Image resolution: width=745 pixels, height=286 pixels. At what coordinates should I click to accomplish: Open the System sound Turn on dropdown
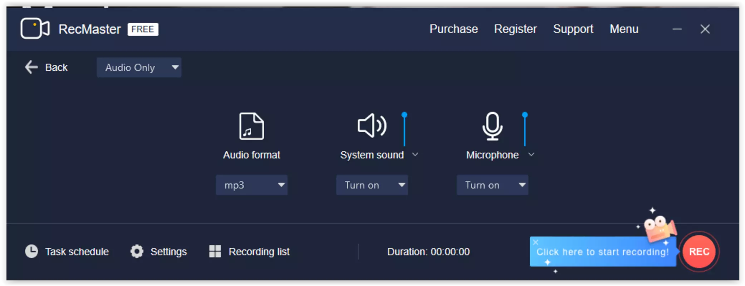pos(372,185)
